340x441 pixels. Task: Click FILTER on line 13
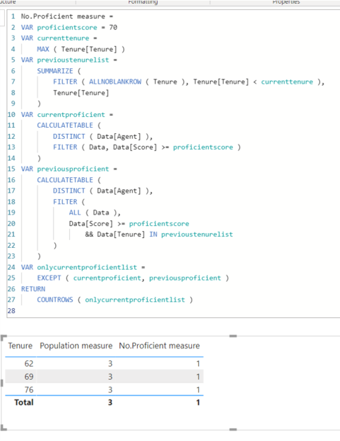(65, 147)
